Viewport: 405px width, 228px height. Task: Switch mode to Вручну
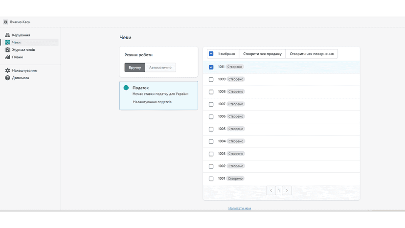point(135,68)
